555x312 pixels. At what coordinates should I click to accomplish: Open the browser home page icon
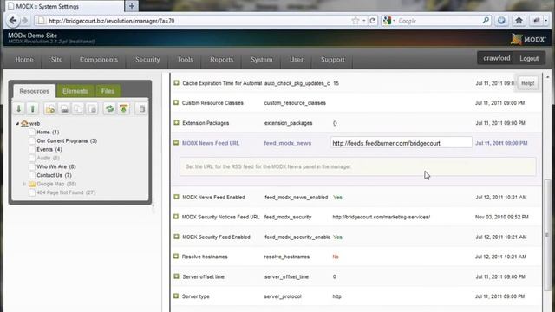(x=519, y=21)
